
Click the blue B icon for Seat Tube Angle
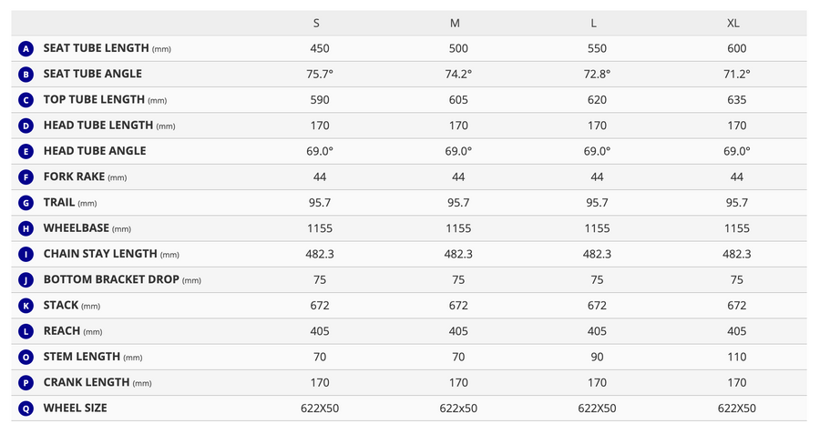pyautogui.click(x=26, y=75)
